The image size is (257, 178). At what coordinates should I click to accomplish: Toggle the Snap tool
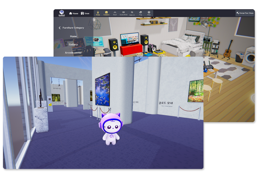98,13
